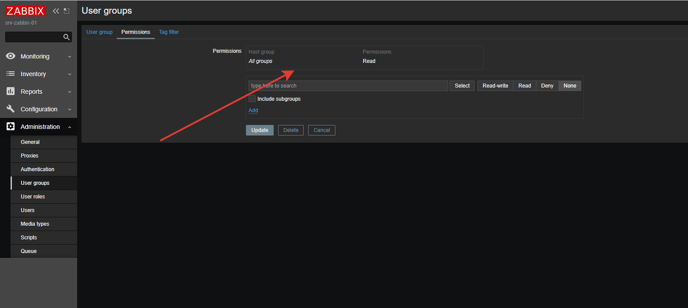Click the 'Host group' column header
This screenshot has height=308, width=688.
(x=261, y=52)
